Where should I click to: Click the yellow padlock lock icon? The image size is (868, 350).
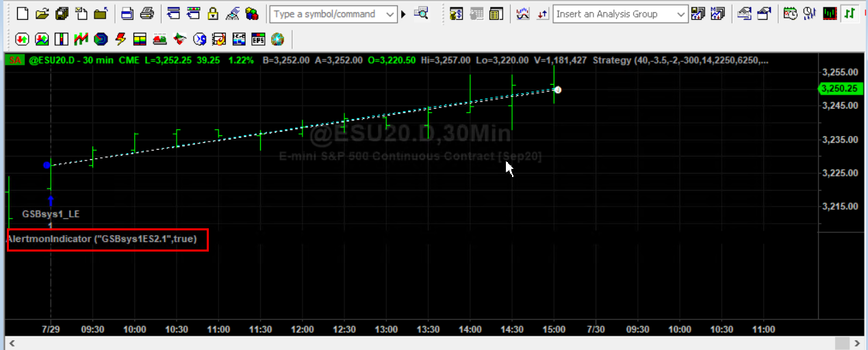(x=213, y=14)
